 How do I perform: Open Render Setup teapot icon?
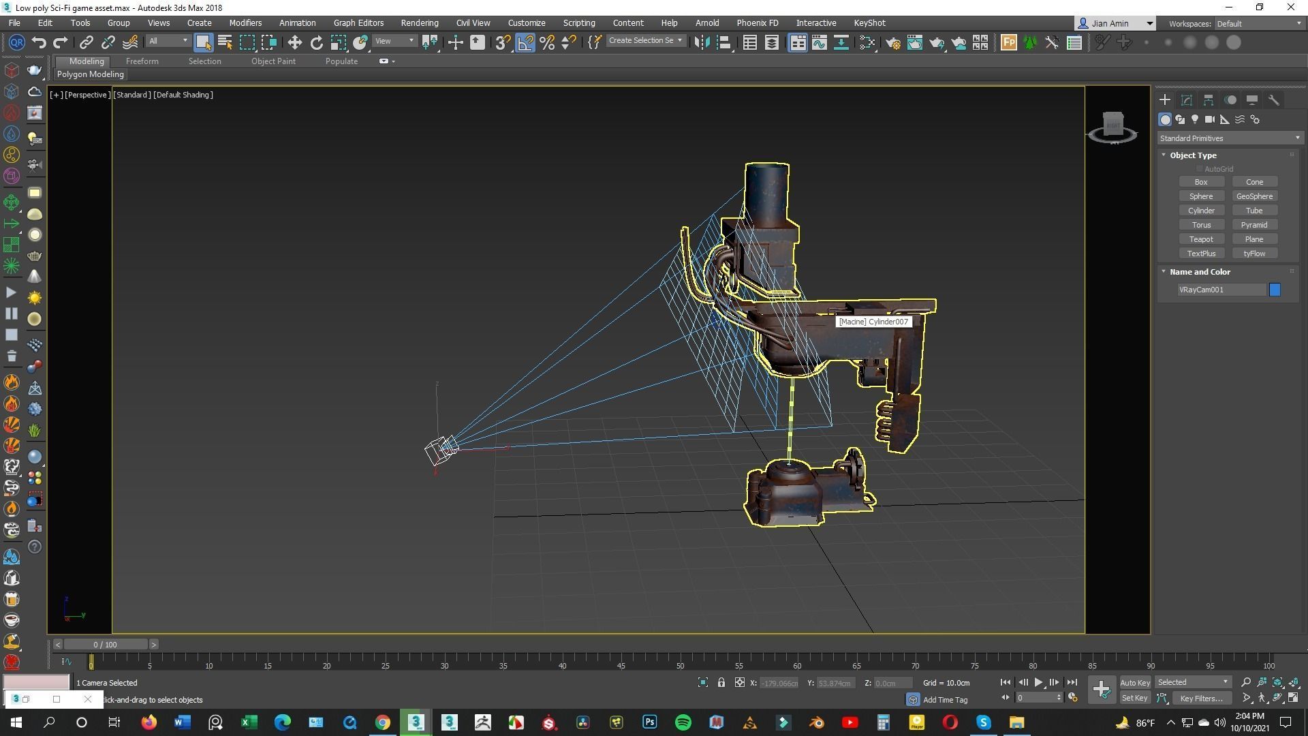point(892,43)
